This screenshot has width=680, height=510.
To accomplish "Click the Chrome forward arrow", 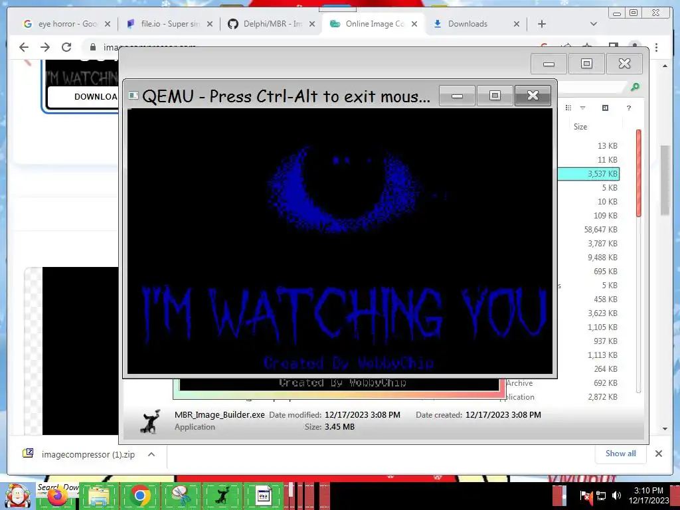I will click(45, 47).
